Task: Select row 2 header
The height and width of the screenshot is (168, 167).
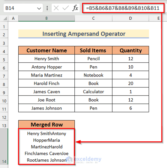Action: point(4,34)
